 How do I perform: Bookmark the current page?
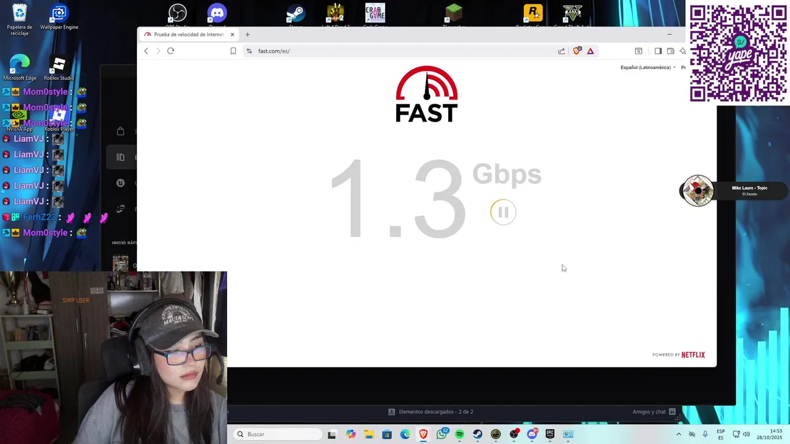tap(233, 51)
